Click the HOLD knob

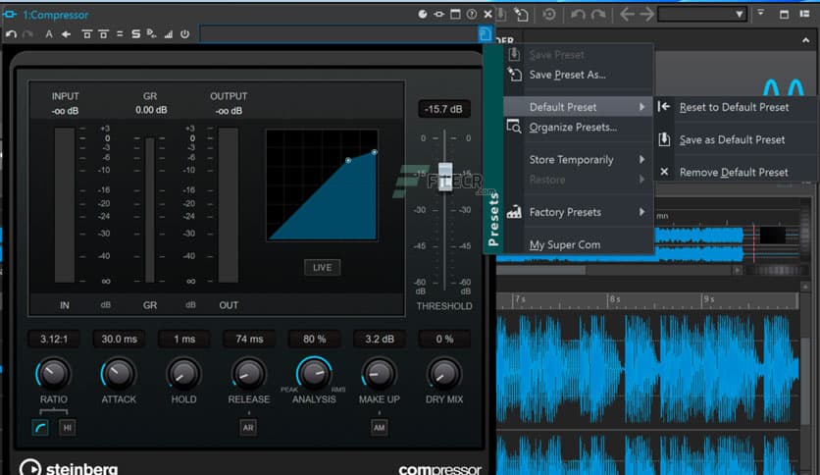point(183,374)
